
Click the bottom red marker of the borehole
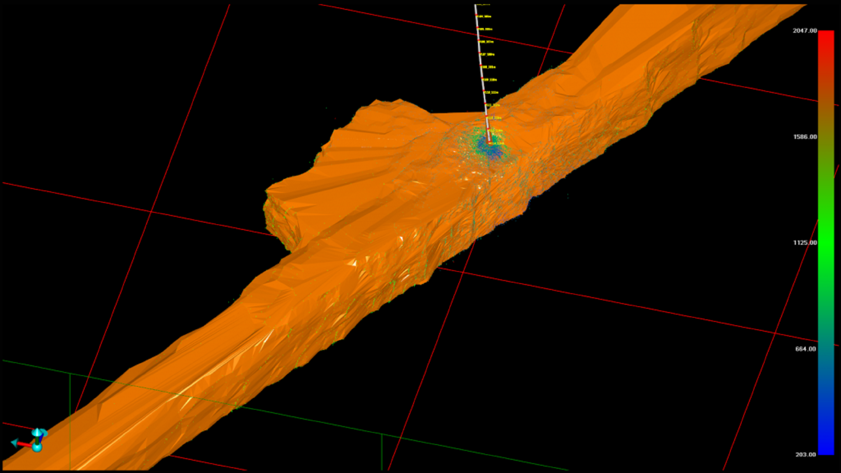(x=489, y=142)
